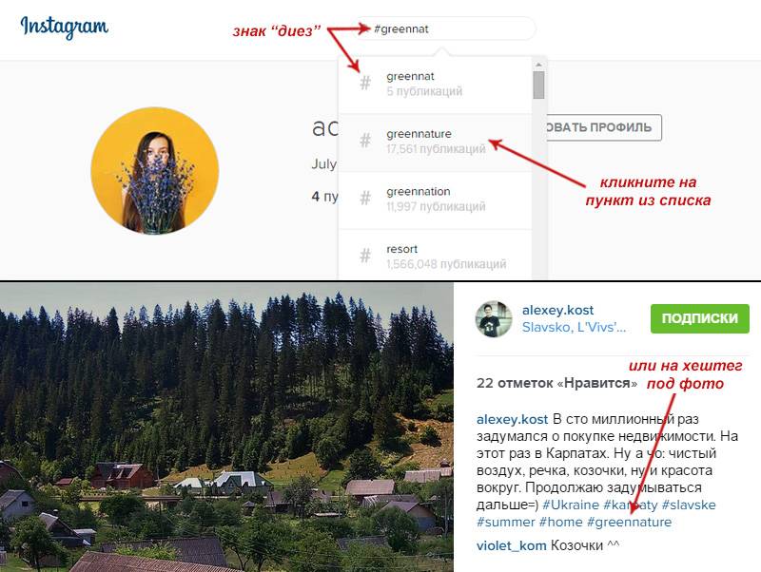This screenshot has width=761, height=572.
Task: Open alexey.kost avatar picture
Action: [494, 318]
